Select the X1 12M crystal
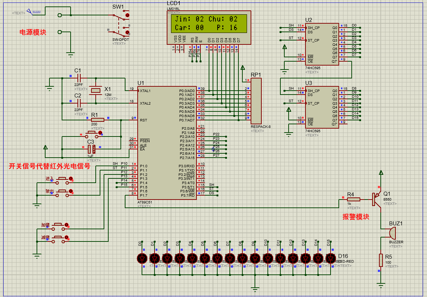This screenshot has height=297, width=427. pyautogui.click(x=96, y=91)
